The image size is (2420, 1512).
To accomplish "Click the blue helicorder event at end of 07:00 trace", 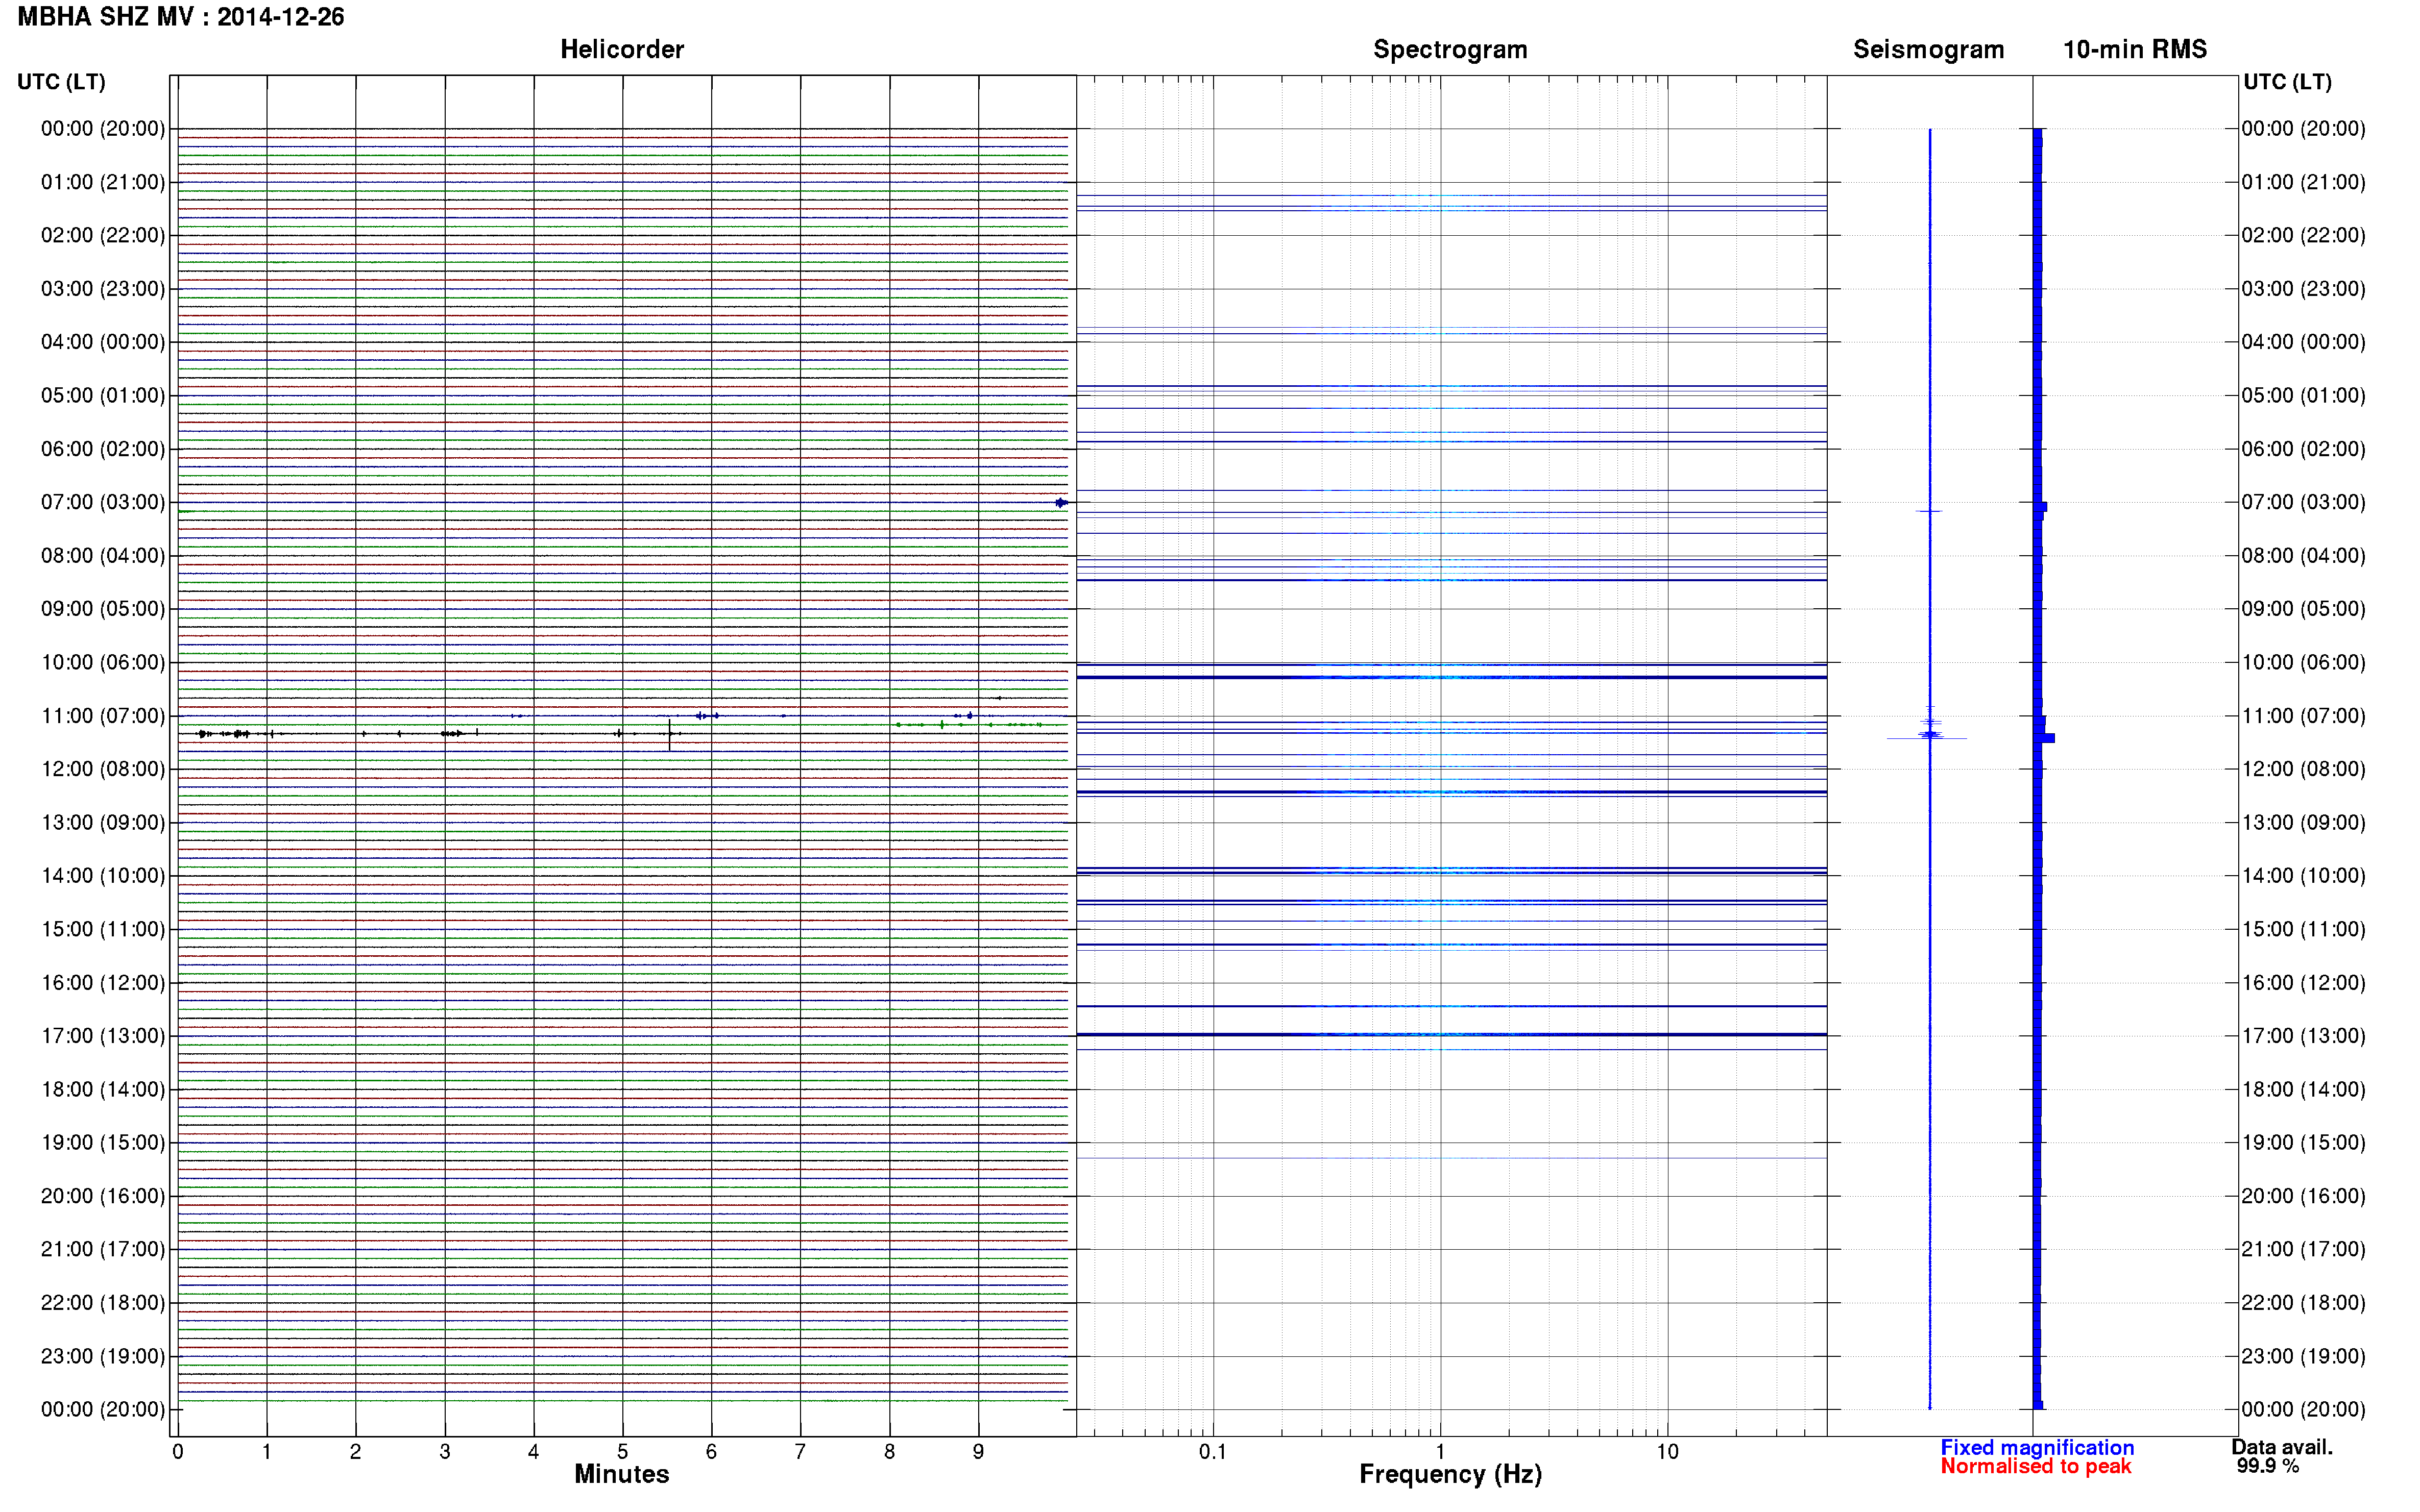I will 1061,503.
